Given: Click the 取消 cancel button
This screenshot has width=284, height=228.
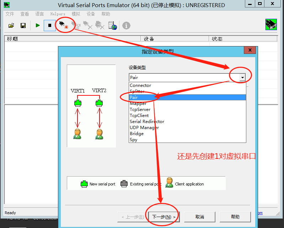Looking at the screenshot, I should point(200,217).
